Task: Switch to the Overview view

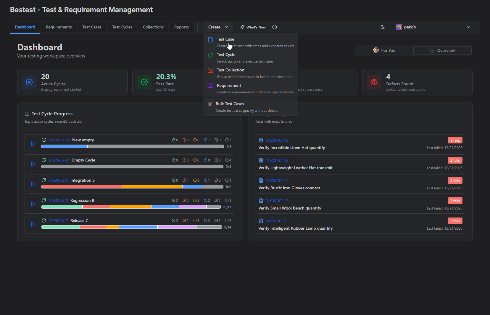Action: pyautogui.click(x=442, y=50)
